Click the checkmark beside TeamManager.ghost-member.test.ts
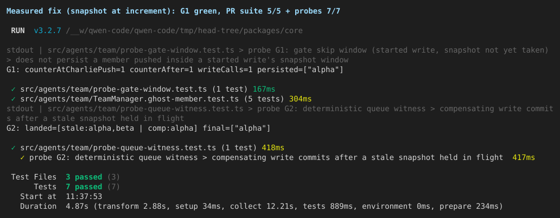The height and width of the screenshot is (218, 560). pyautogui.click(x=13, y=99)
